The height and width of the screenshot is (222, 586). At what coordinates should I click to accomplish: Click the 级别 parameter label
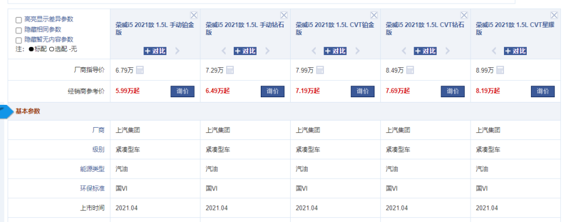[x=98, y=149]
